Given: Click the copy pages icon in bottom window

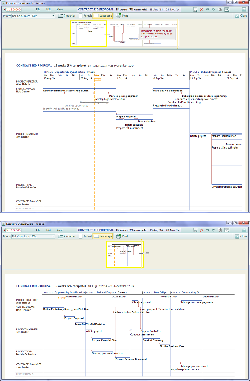Looking at the screenshot, I should pos(220,230).
